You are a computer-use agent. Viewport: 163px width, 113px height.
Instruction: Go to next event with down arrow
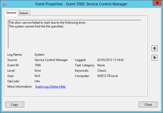154,58
